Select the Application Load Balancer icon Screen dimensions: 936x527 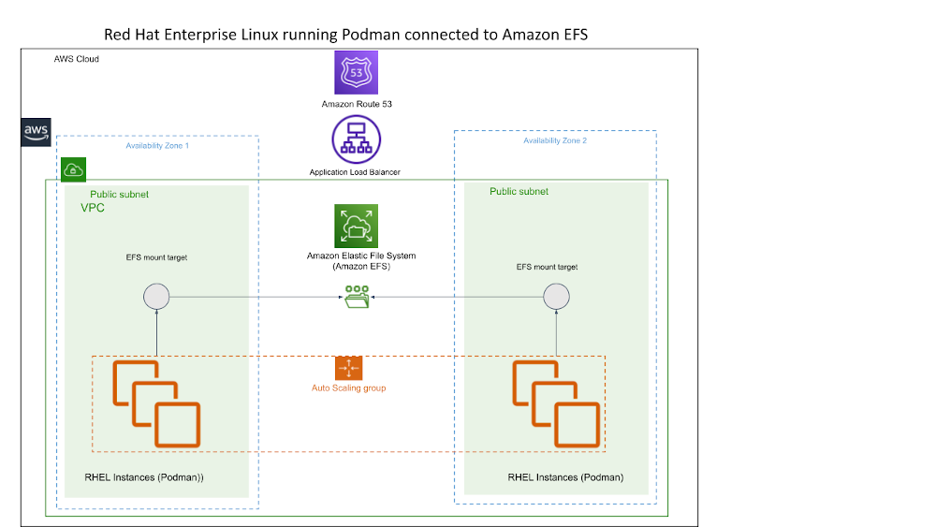tap(357, 139)
